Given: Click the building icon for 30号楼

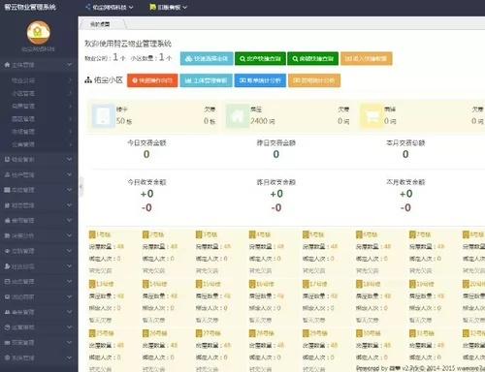Looking at the screenshot, I should (x=359, y=333).
